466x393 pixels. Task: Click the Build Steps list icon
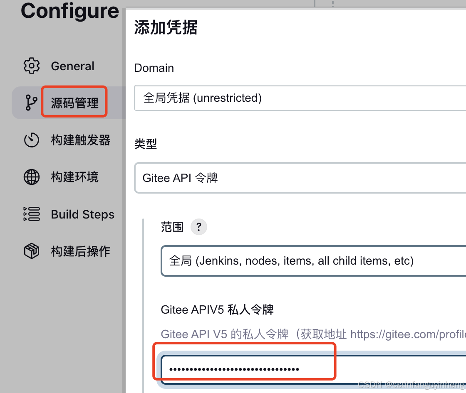pyautogui.click(x=32, y=214)
